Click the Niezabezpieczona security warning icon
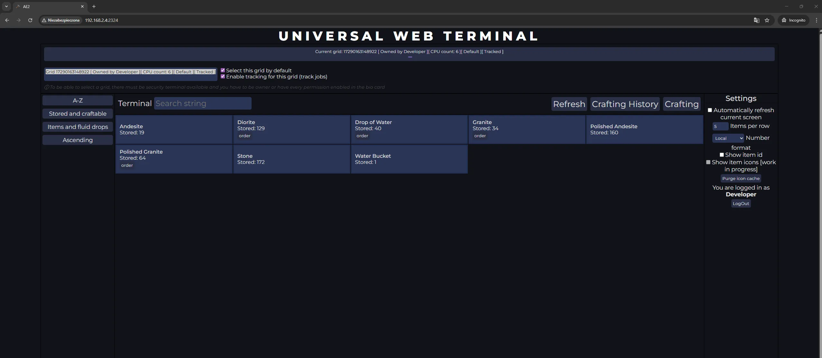 click(44, 20)
